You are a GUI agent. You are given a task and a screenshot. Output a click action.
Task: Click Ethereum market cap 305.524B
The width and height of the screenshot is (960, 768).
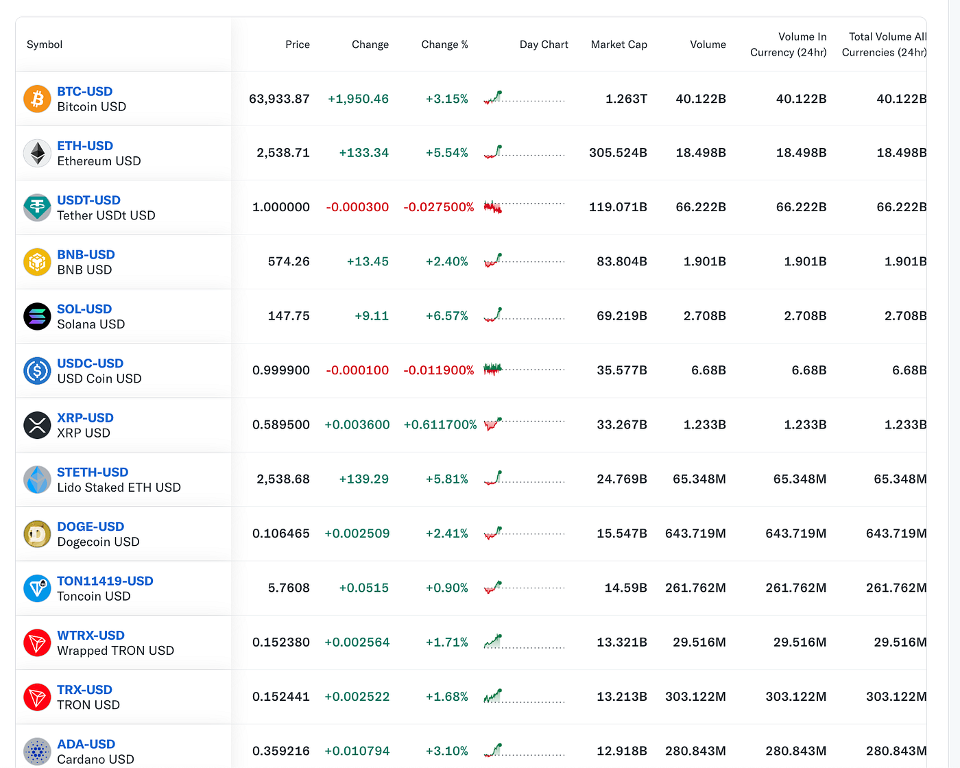[x=618, y=153]
